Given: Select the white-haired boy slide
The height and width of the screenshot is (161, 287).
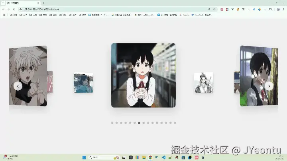Looking at the screenshot, I should [x=28, y=76].
